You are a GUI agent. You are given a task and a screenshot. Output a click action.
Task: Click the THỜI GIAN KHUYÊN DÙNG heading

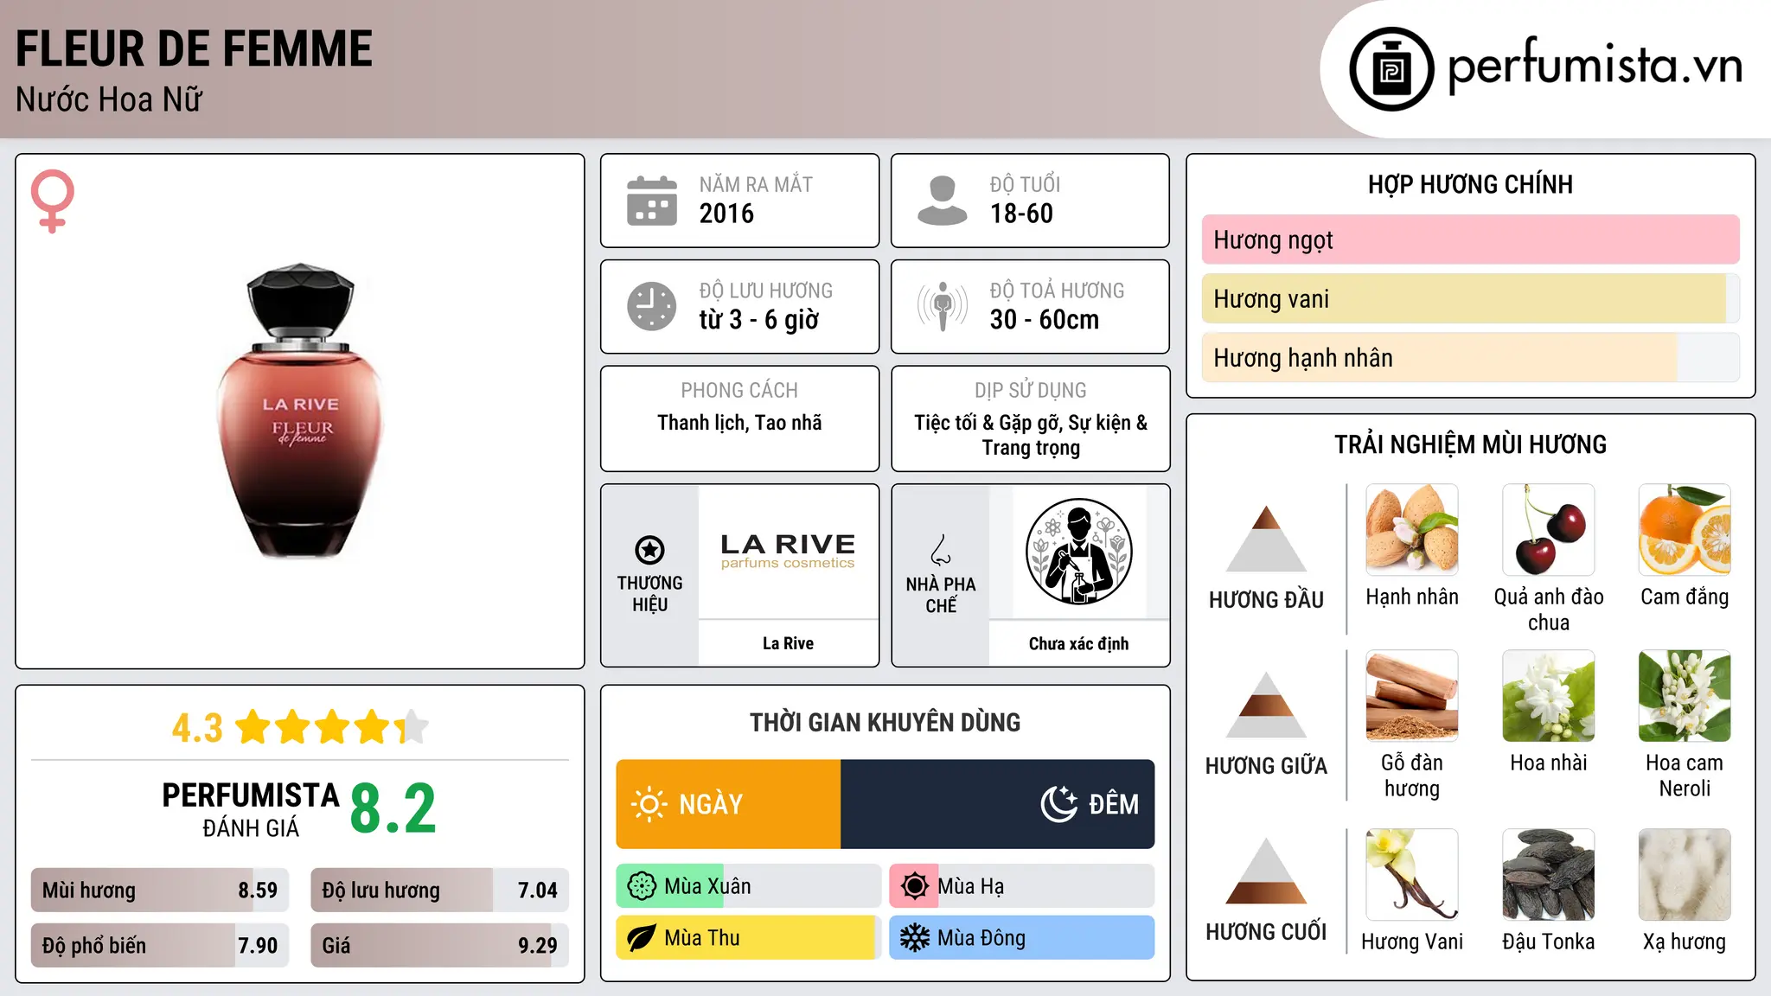(x=885, y=722)
